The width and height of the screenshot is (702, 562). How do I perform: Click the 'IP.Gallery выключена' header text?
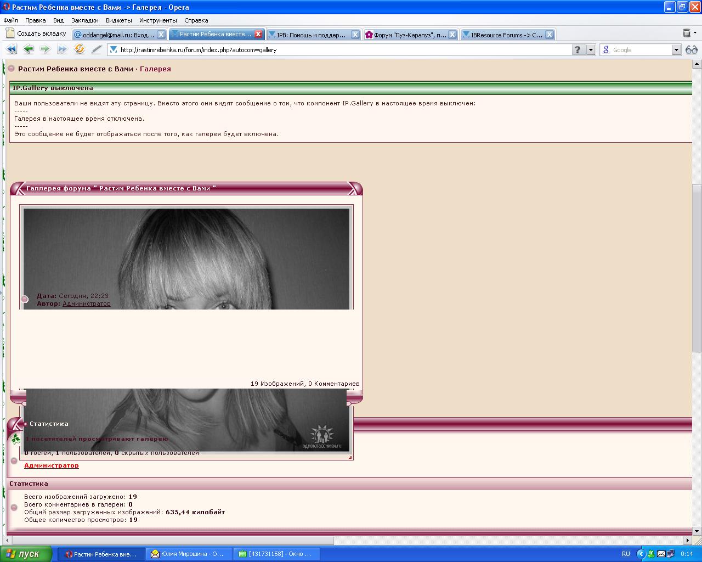coord(53,88)
